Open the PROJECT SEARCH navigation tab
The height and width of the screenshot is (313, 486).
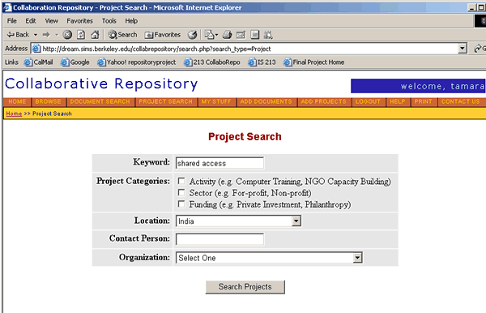[x=166, y=101]
